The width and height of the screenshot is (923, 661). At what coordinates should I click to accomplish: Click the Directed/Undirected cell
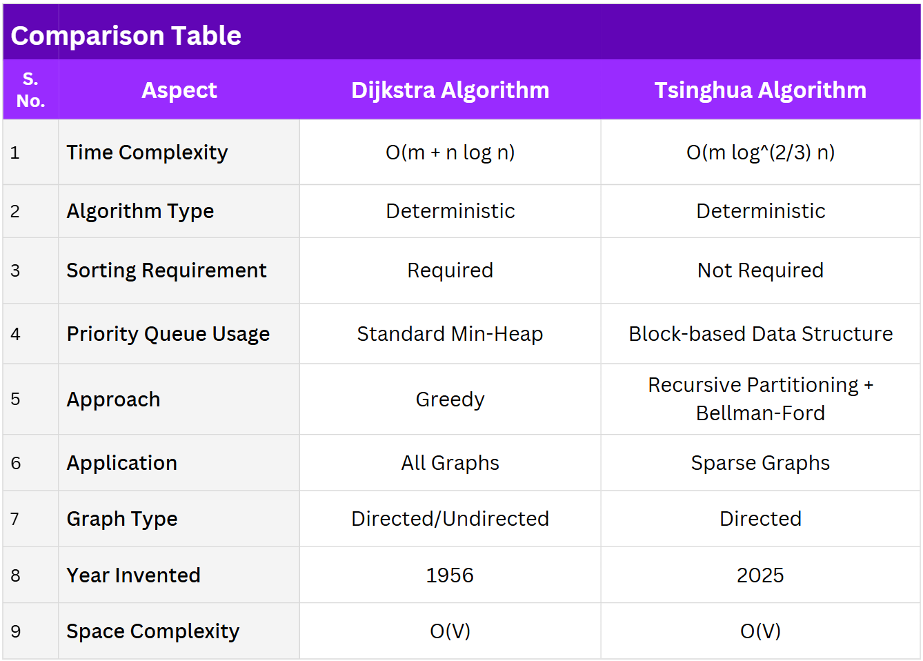tap(450, 519)
